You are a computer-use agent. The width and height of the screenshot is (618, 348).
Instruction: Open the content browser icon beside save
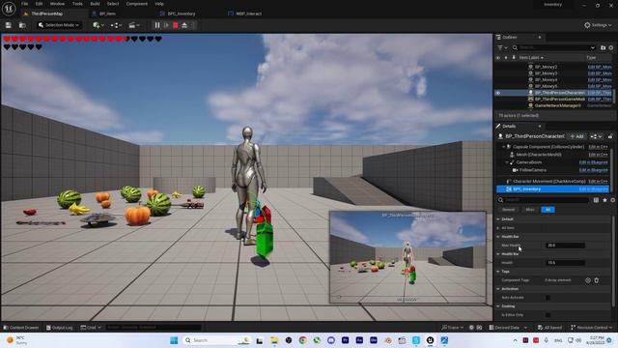pyautogui.click(x=22, y=25)
